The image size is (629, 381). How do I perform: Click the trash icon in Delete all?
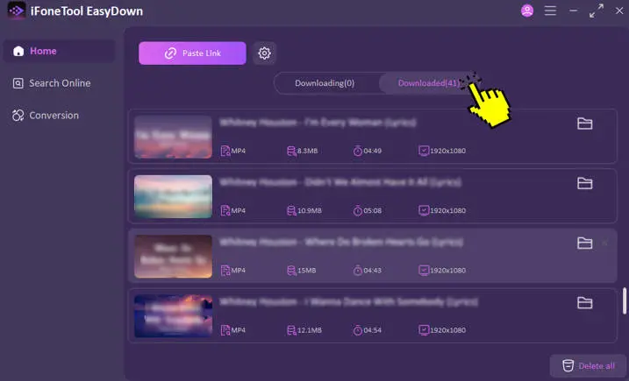[x=568, y=366]
